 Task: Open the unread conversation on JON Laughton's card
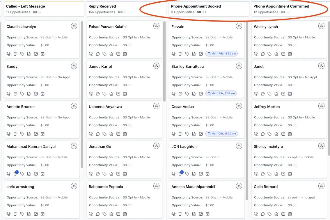pos(181,174)
